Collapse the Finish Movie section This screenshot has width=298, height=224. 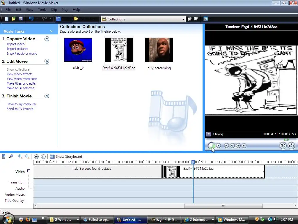[47, 96]
